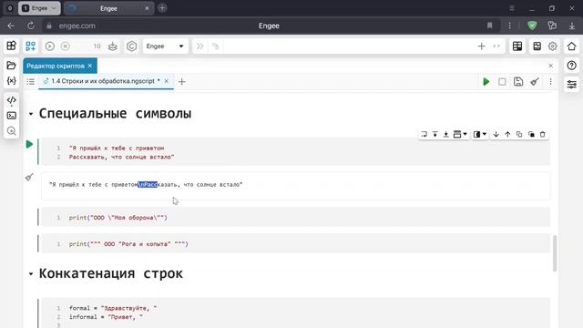Open the cell type dropdown in cell toolbar
The width and height of the screenshot is (583, 328).
(460, 134)
